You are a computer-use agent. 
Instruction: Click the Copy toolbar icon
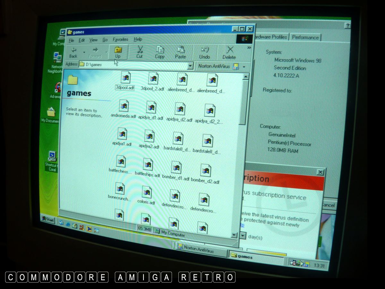pyautogui.click(x=160, y=52)
